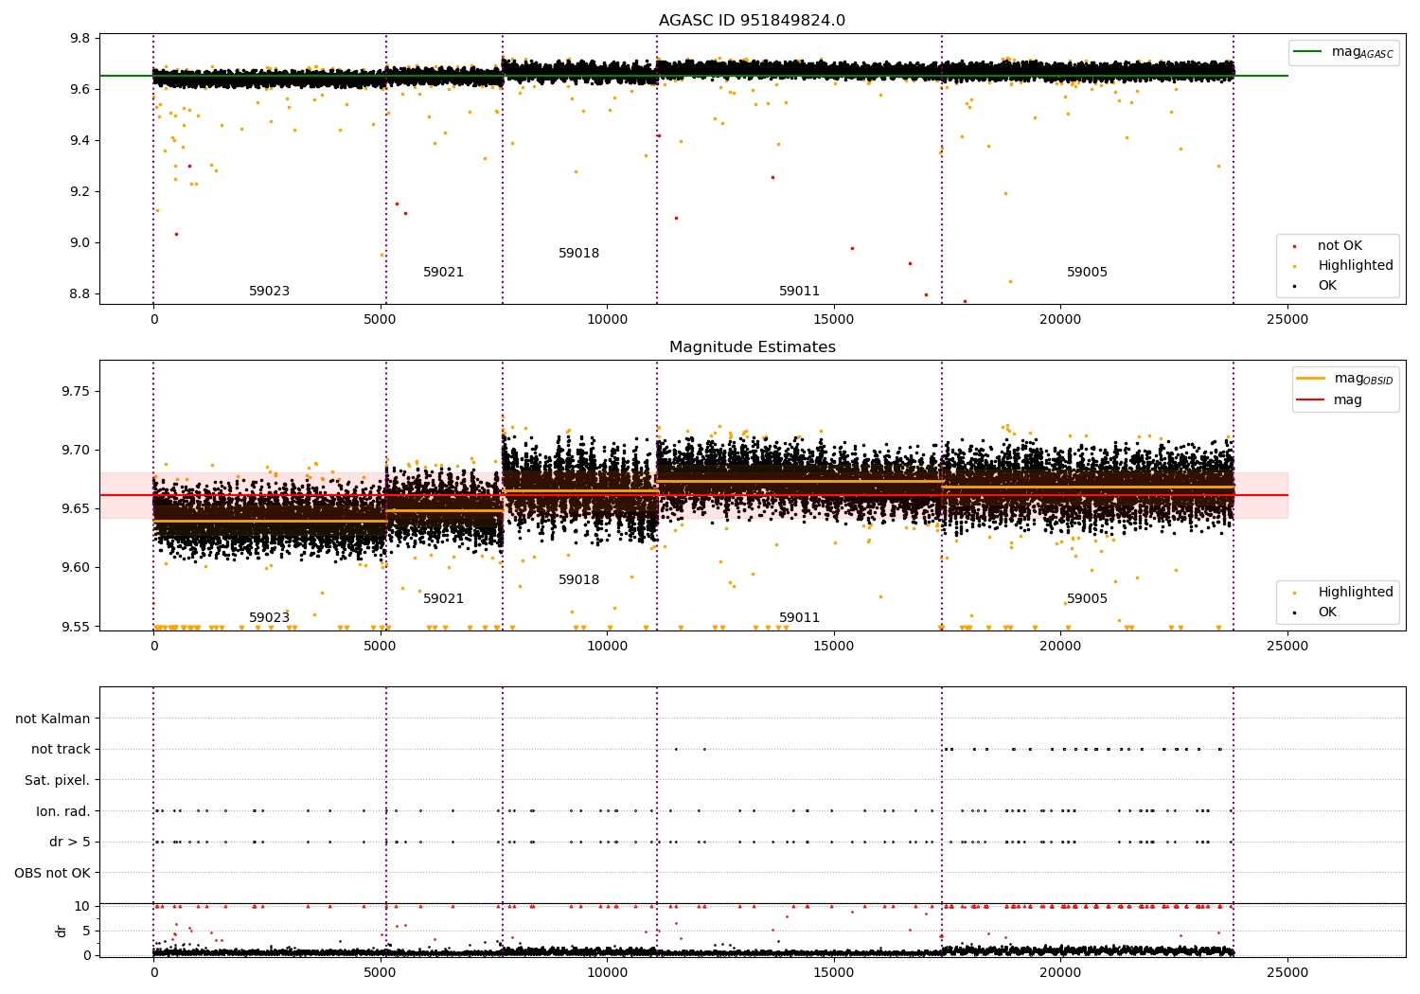The image size is (1420, 994).
Task: Select the mag AGASC legend entry
Action: (1343, 52)
